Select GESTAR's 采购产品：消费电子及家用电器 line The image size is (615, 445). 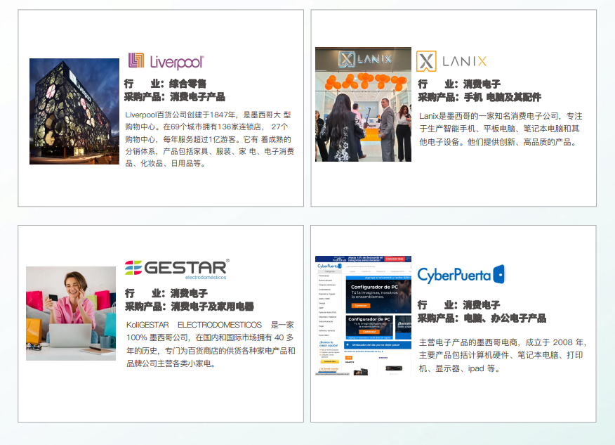point(190,307)
